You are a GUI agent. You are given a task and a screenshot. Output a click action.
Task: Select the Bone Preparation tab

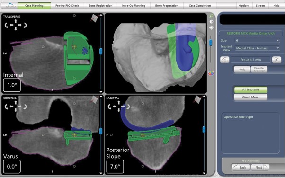click(x=167, y=6)
